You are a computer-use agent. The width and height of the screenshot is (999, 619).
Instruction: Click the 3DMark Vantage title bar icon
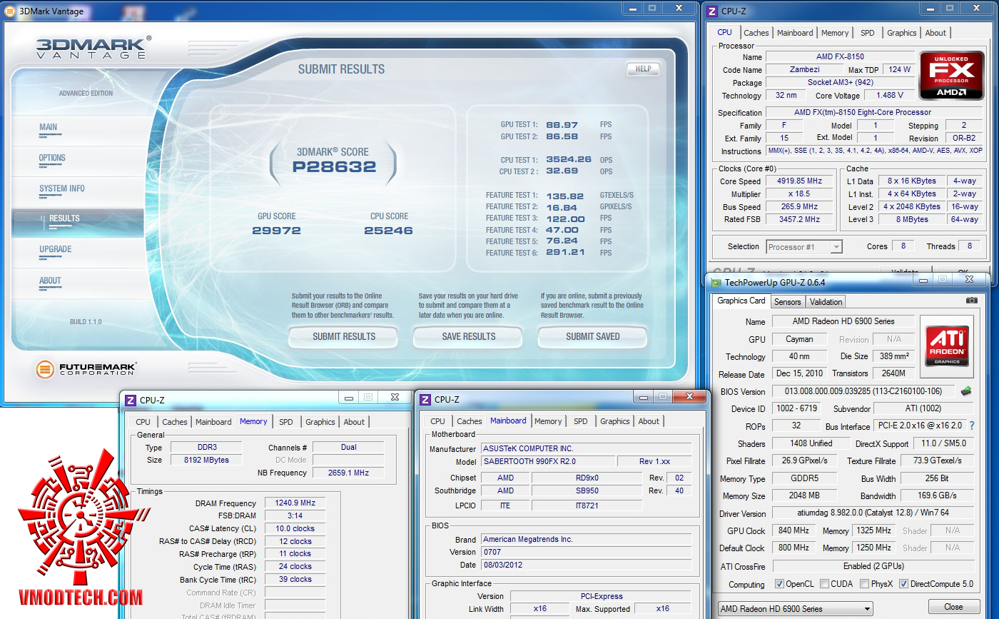pyautogui.click(x=9, y=11)
